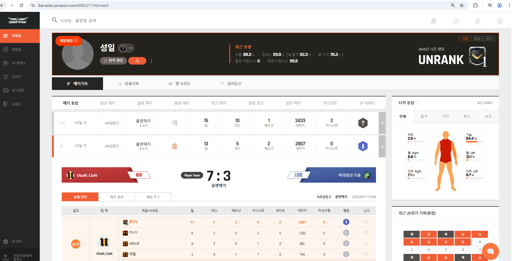Open the notifications bell icon
Viewport: 512px width, 261px height.
click(456, 21)
